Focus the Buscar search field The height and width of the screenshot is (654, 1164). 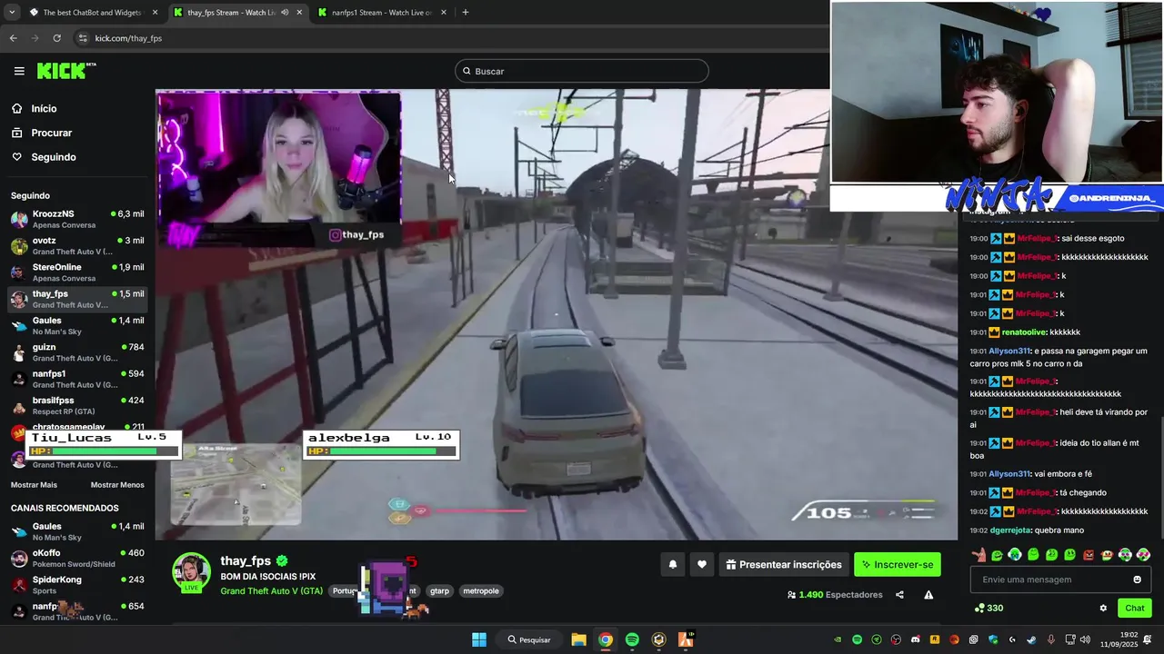[582, 71]
